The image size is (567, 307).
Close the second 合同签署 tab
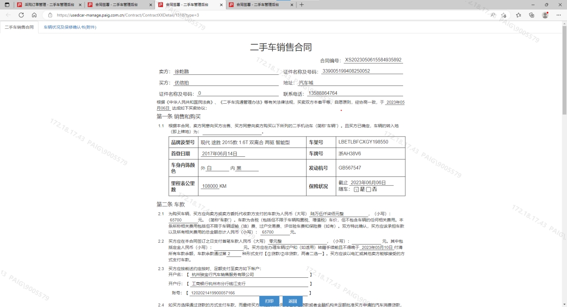pos(221,4)
